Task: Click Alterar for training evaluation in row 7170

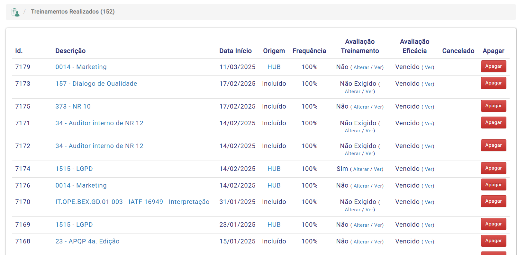Action: [x=353, y=210]
